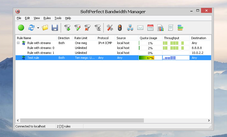Click the 'Ten megs: U...' rate limit cell
Screen dimensions: 227x137
tap(85, 58)
